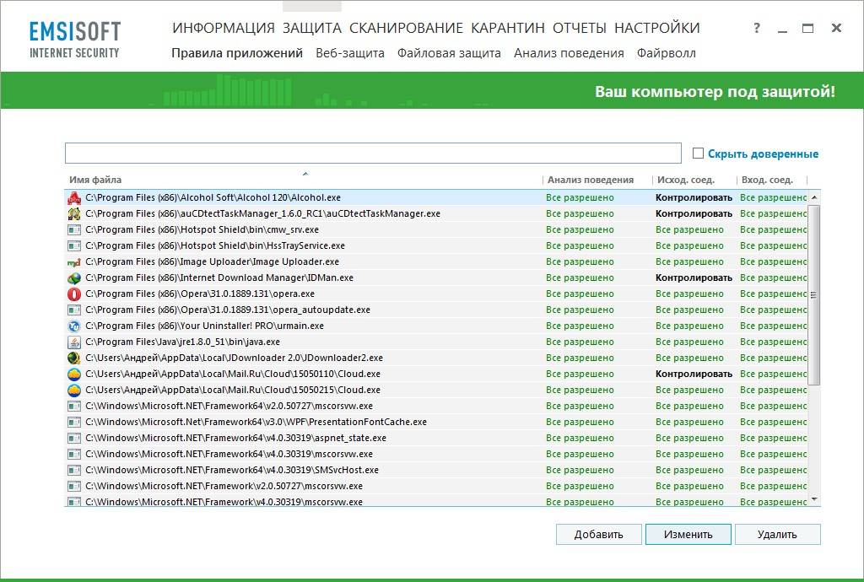Image resolution: width=864 pixels, height=582 pixels.
Task: Click the Framework v2.0.50727 mscorsvw.exe icon
Action: 74,486
